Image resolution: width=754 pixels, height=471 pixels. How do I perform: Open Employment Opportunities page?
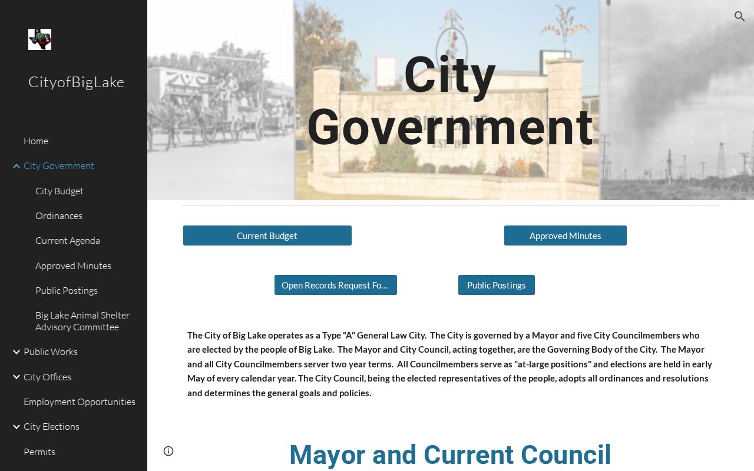80,402
